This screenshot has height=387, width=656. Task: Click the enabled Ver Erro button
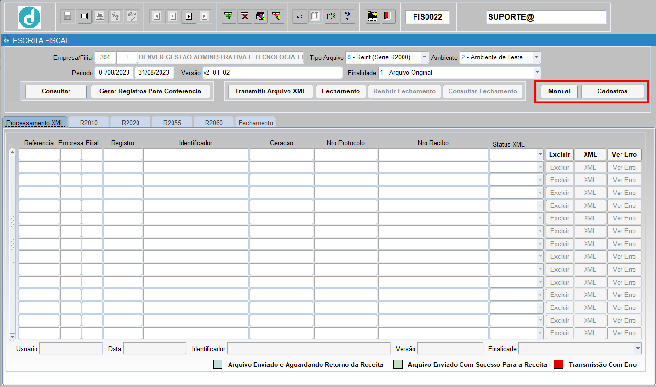(x=624, y=155)
